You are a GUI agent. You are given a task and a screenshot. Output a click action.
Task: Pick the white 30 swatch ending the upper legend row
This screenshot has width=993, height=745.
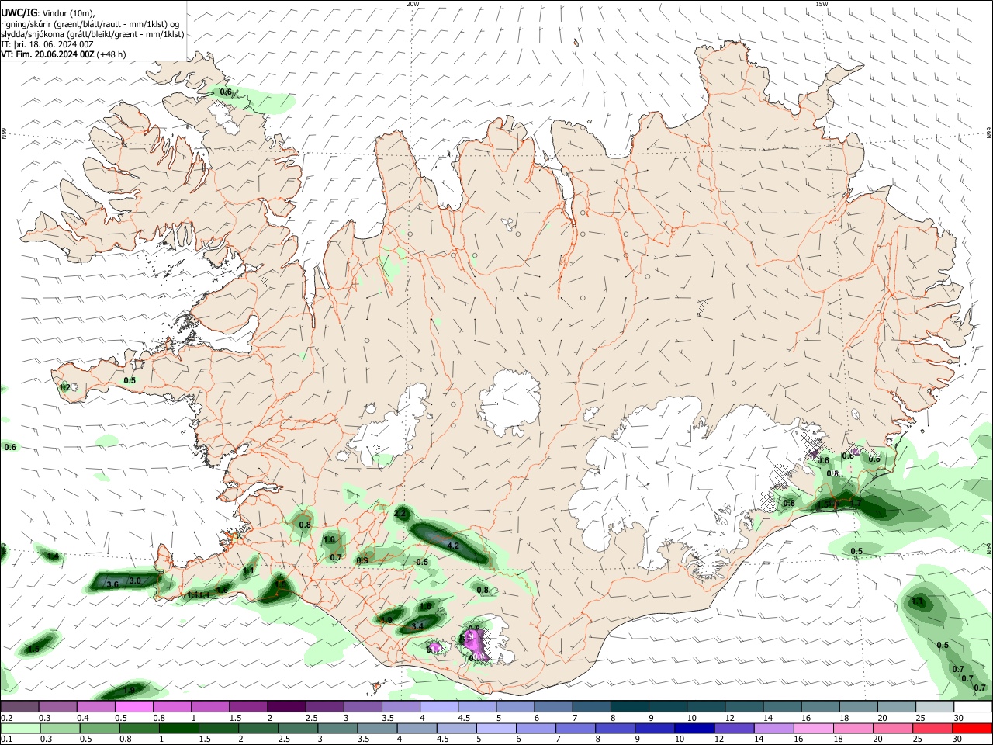coord(973,706)
